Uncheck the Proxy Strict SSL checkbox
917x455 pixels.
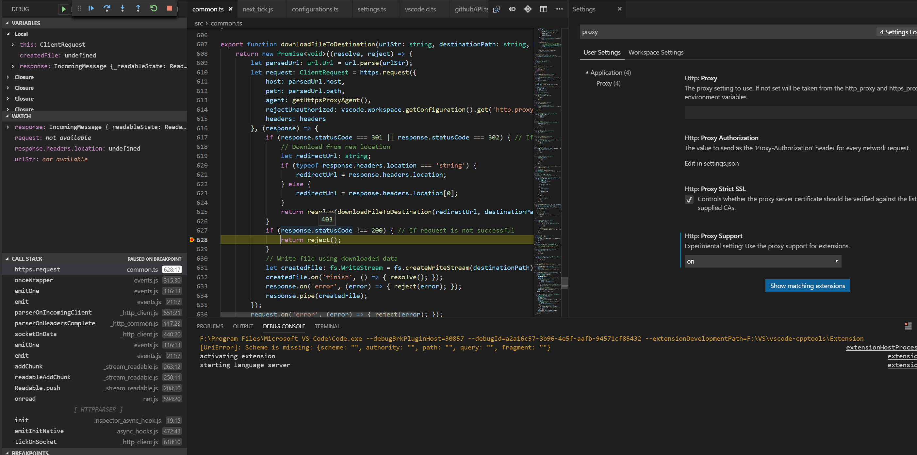(x=689, y=199)
